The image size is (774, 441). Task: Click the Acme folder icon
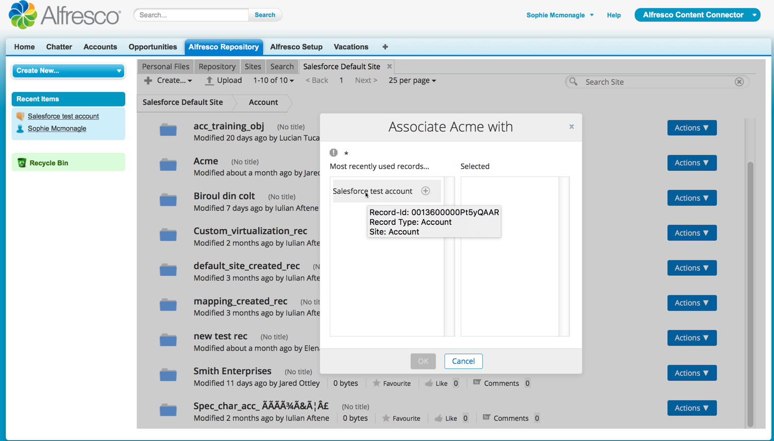pyautogui.click(x=168, y=165)
